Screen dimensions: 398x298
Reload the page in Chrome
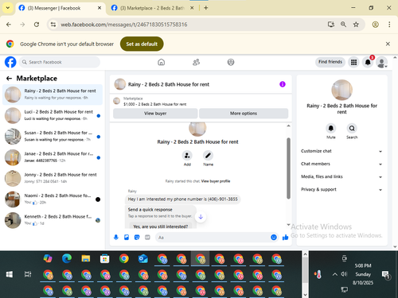tap(37, 25)
